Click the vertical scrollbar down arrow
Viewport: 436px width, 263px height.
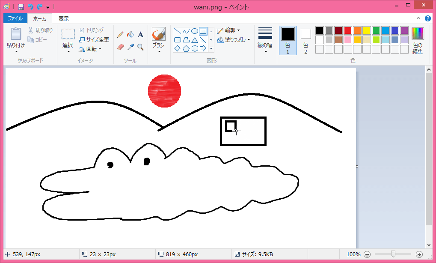point(429,245)
